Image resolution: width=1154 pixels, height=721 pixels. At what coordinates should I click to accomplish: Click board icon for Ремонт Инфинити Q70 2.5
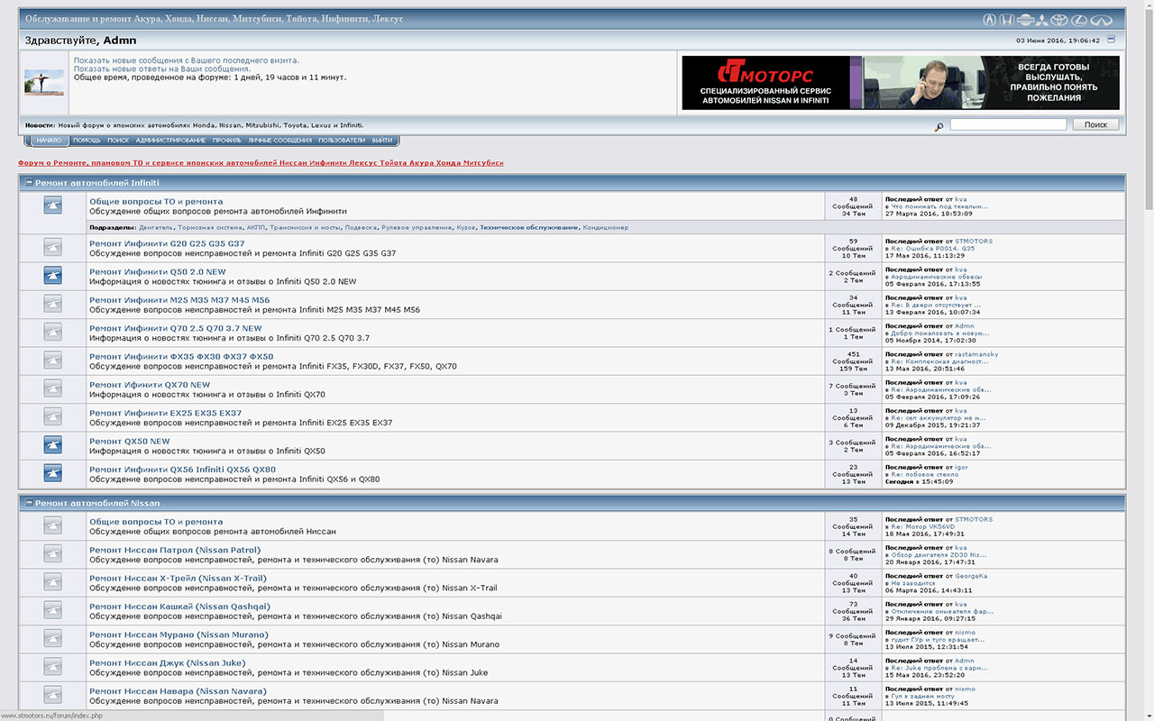[53, 333]
